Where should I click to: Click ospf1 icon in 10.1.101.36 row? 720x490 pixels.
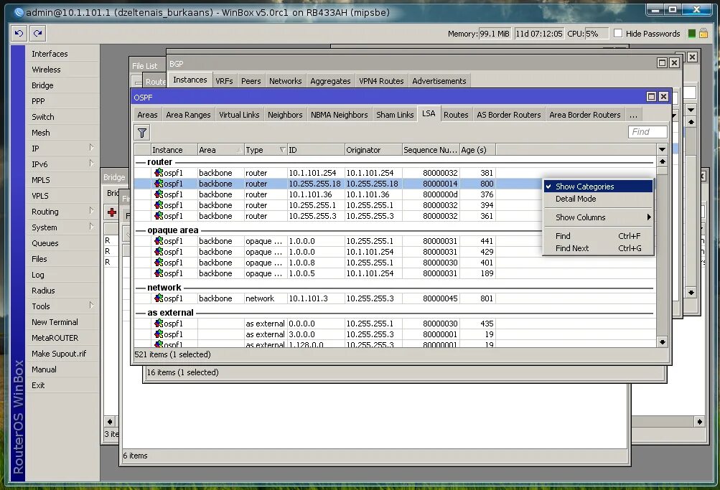point(159,194)
